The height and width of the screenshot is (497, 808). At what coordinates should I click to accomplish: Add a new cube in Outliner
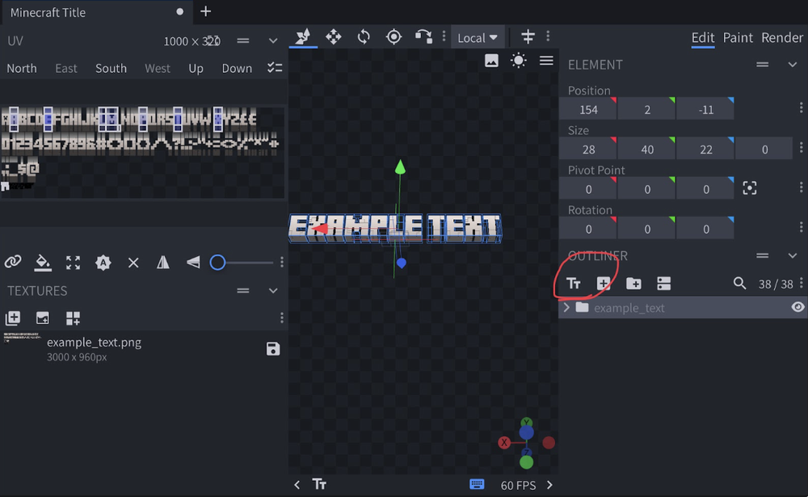point(604,283)
